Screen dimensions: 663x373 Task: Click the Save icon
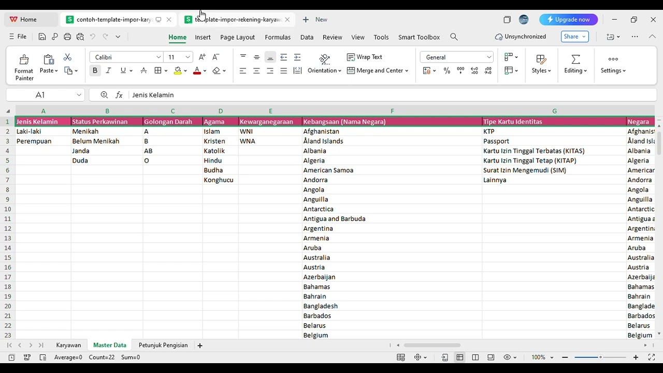click(42, 37)
